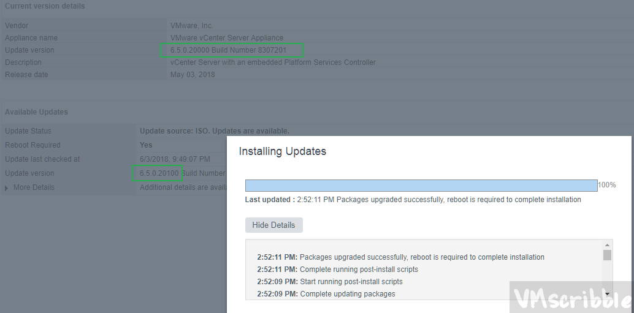Image resolution: width=634 pixels, height=313 pixels.
Task: Select the "Complete running post-install scripts" log line
Action: (x=359, y=270)
